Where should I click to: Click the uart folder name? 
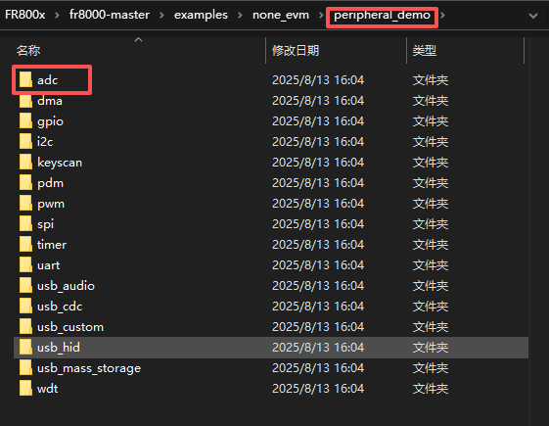point(48,265)
